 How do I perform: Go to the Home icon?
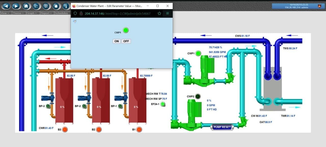tap(26, 6)
